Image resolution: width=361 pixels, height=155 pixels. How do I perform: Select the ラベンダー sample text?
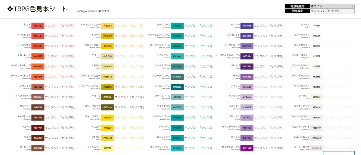[269, 107]
